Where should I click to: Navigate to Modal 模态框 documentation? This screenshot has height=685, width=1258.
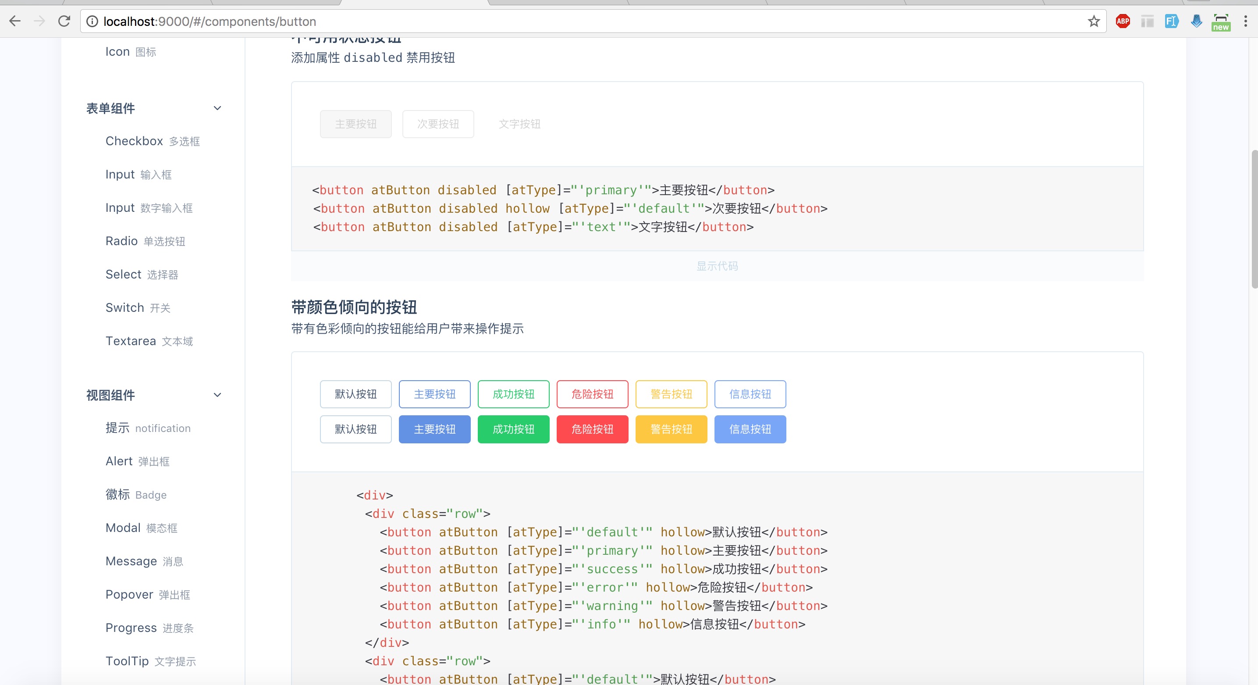141,528
